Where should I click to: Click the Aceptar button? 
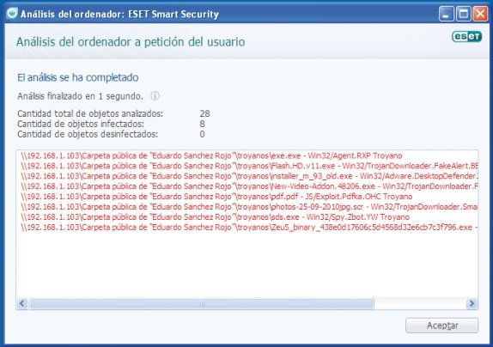[441, 326]
